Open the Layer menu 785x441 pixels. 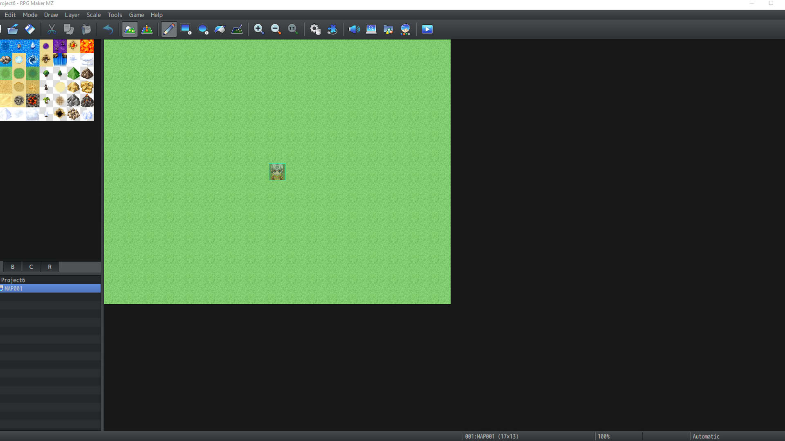tap(72, 15)
